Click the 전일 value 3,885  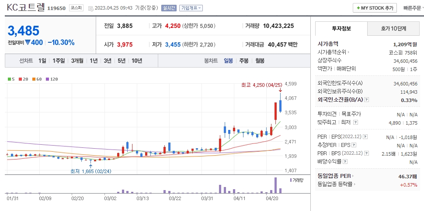click(x=125, y=26)
